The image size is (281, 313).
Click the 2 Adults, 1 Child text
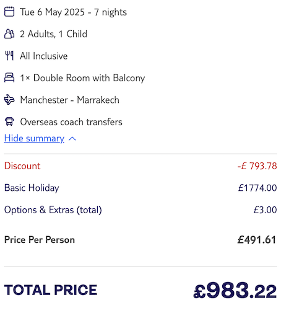point(54,34)
